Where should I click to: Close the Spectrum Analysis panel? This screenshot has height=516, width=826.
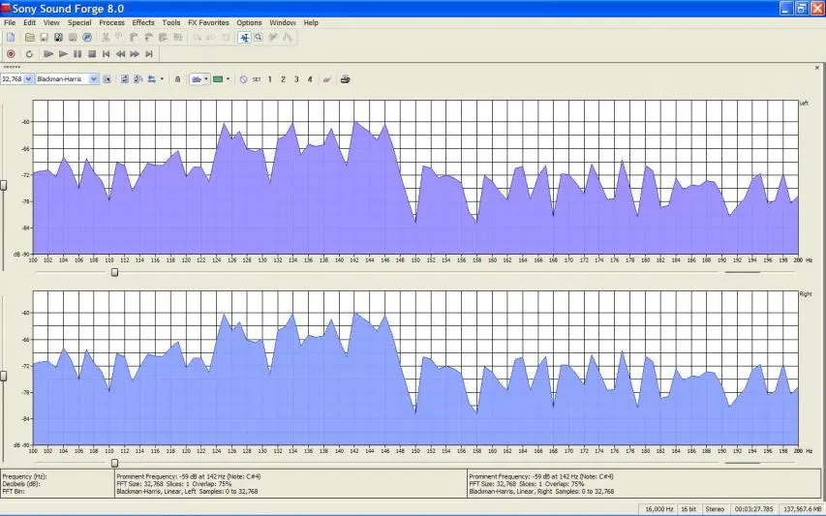817,68
